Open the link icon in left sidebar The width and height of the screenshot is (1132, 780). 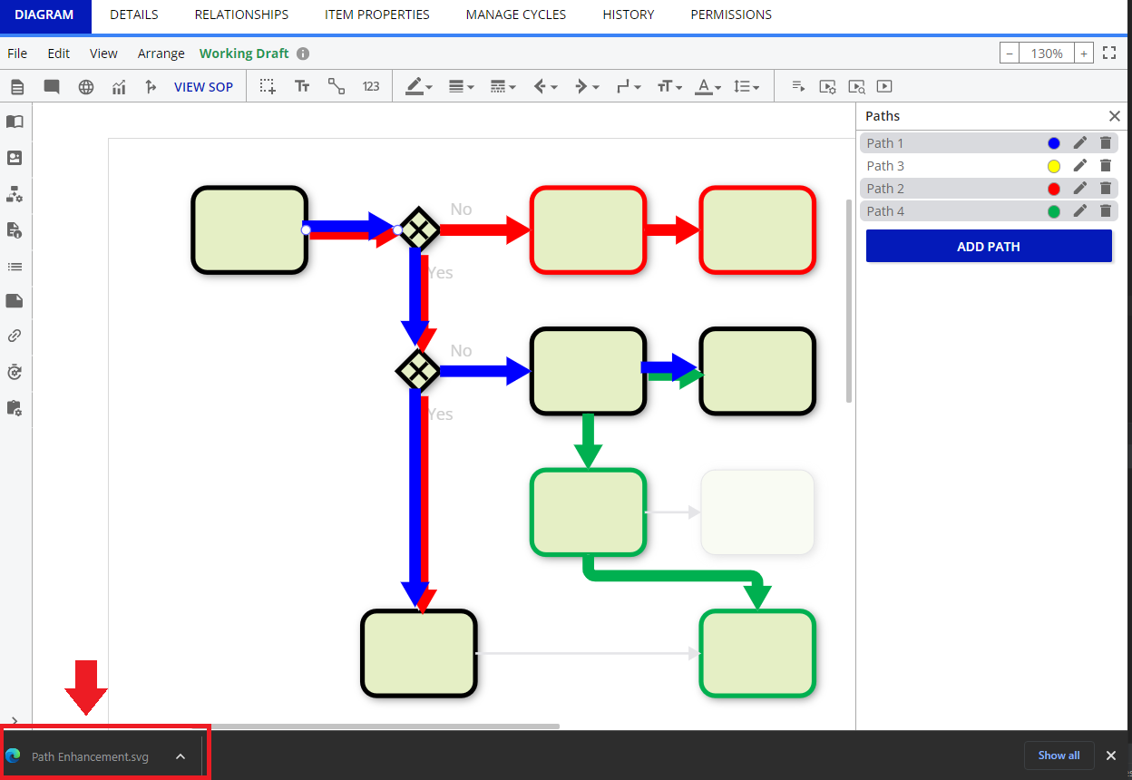15,336
